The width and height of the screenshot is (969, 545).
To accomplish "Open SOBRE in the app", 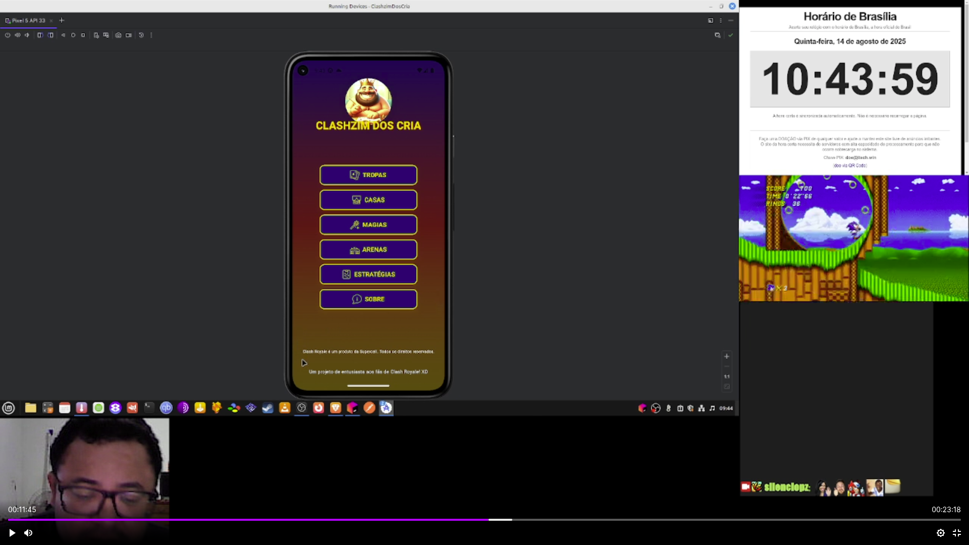I will click(368, 299).
